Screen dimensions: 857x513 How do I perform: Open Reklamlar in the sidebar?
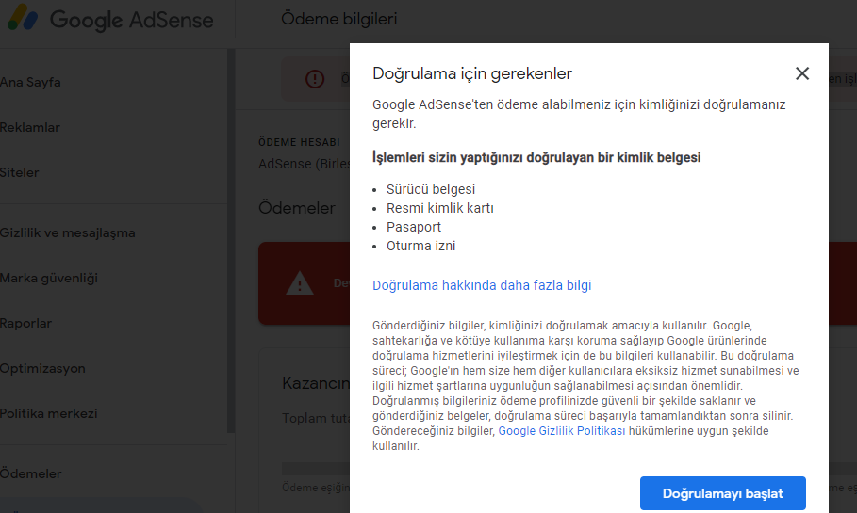point(30,128)
